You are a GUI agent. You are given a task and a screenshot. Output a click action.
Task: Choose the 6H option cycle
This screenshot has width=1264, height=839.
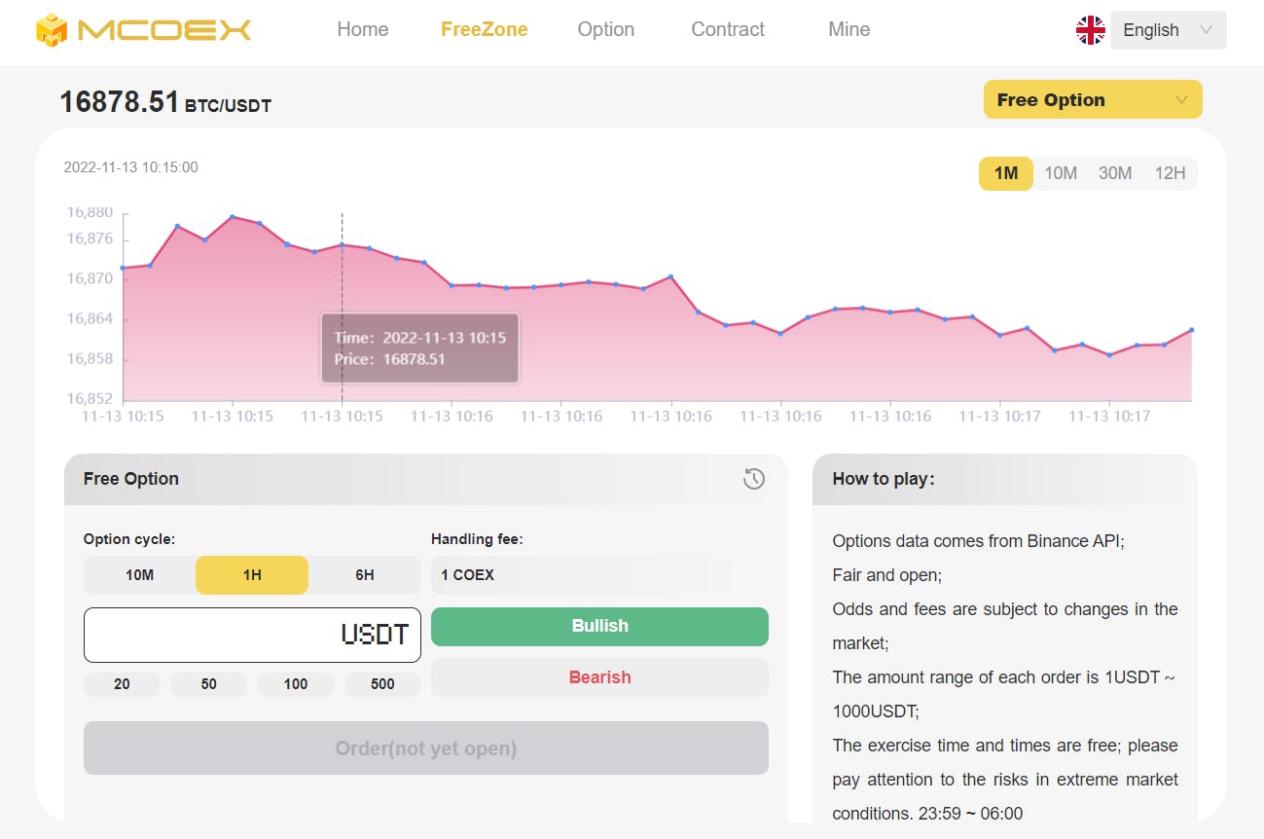[365, 575]
